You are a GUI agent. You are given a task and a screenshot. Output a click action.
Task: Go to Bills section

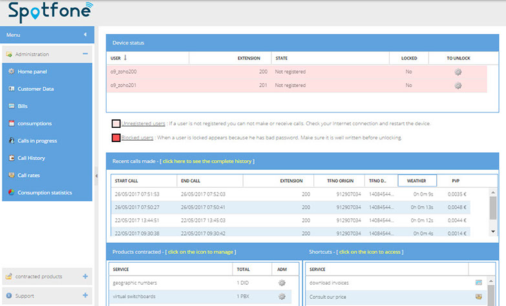22,106
